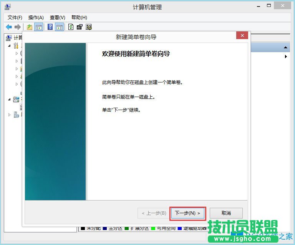Click the black unallocated legend swatch
This screenshot has width=295, height=245.
tap(83, 228)
